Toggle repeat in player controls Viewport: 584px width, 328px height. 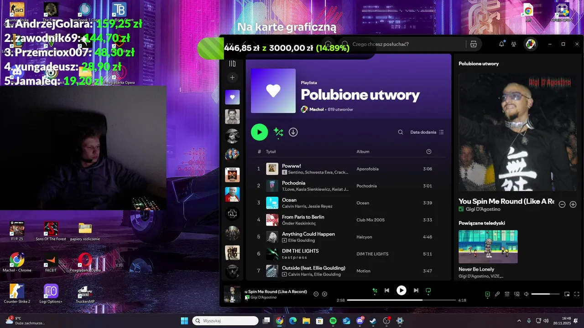coord(428,290)
